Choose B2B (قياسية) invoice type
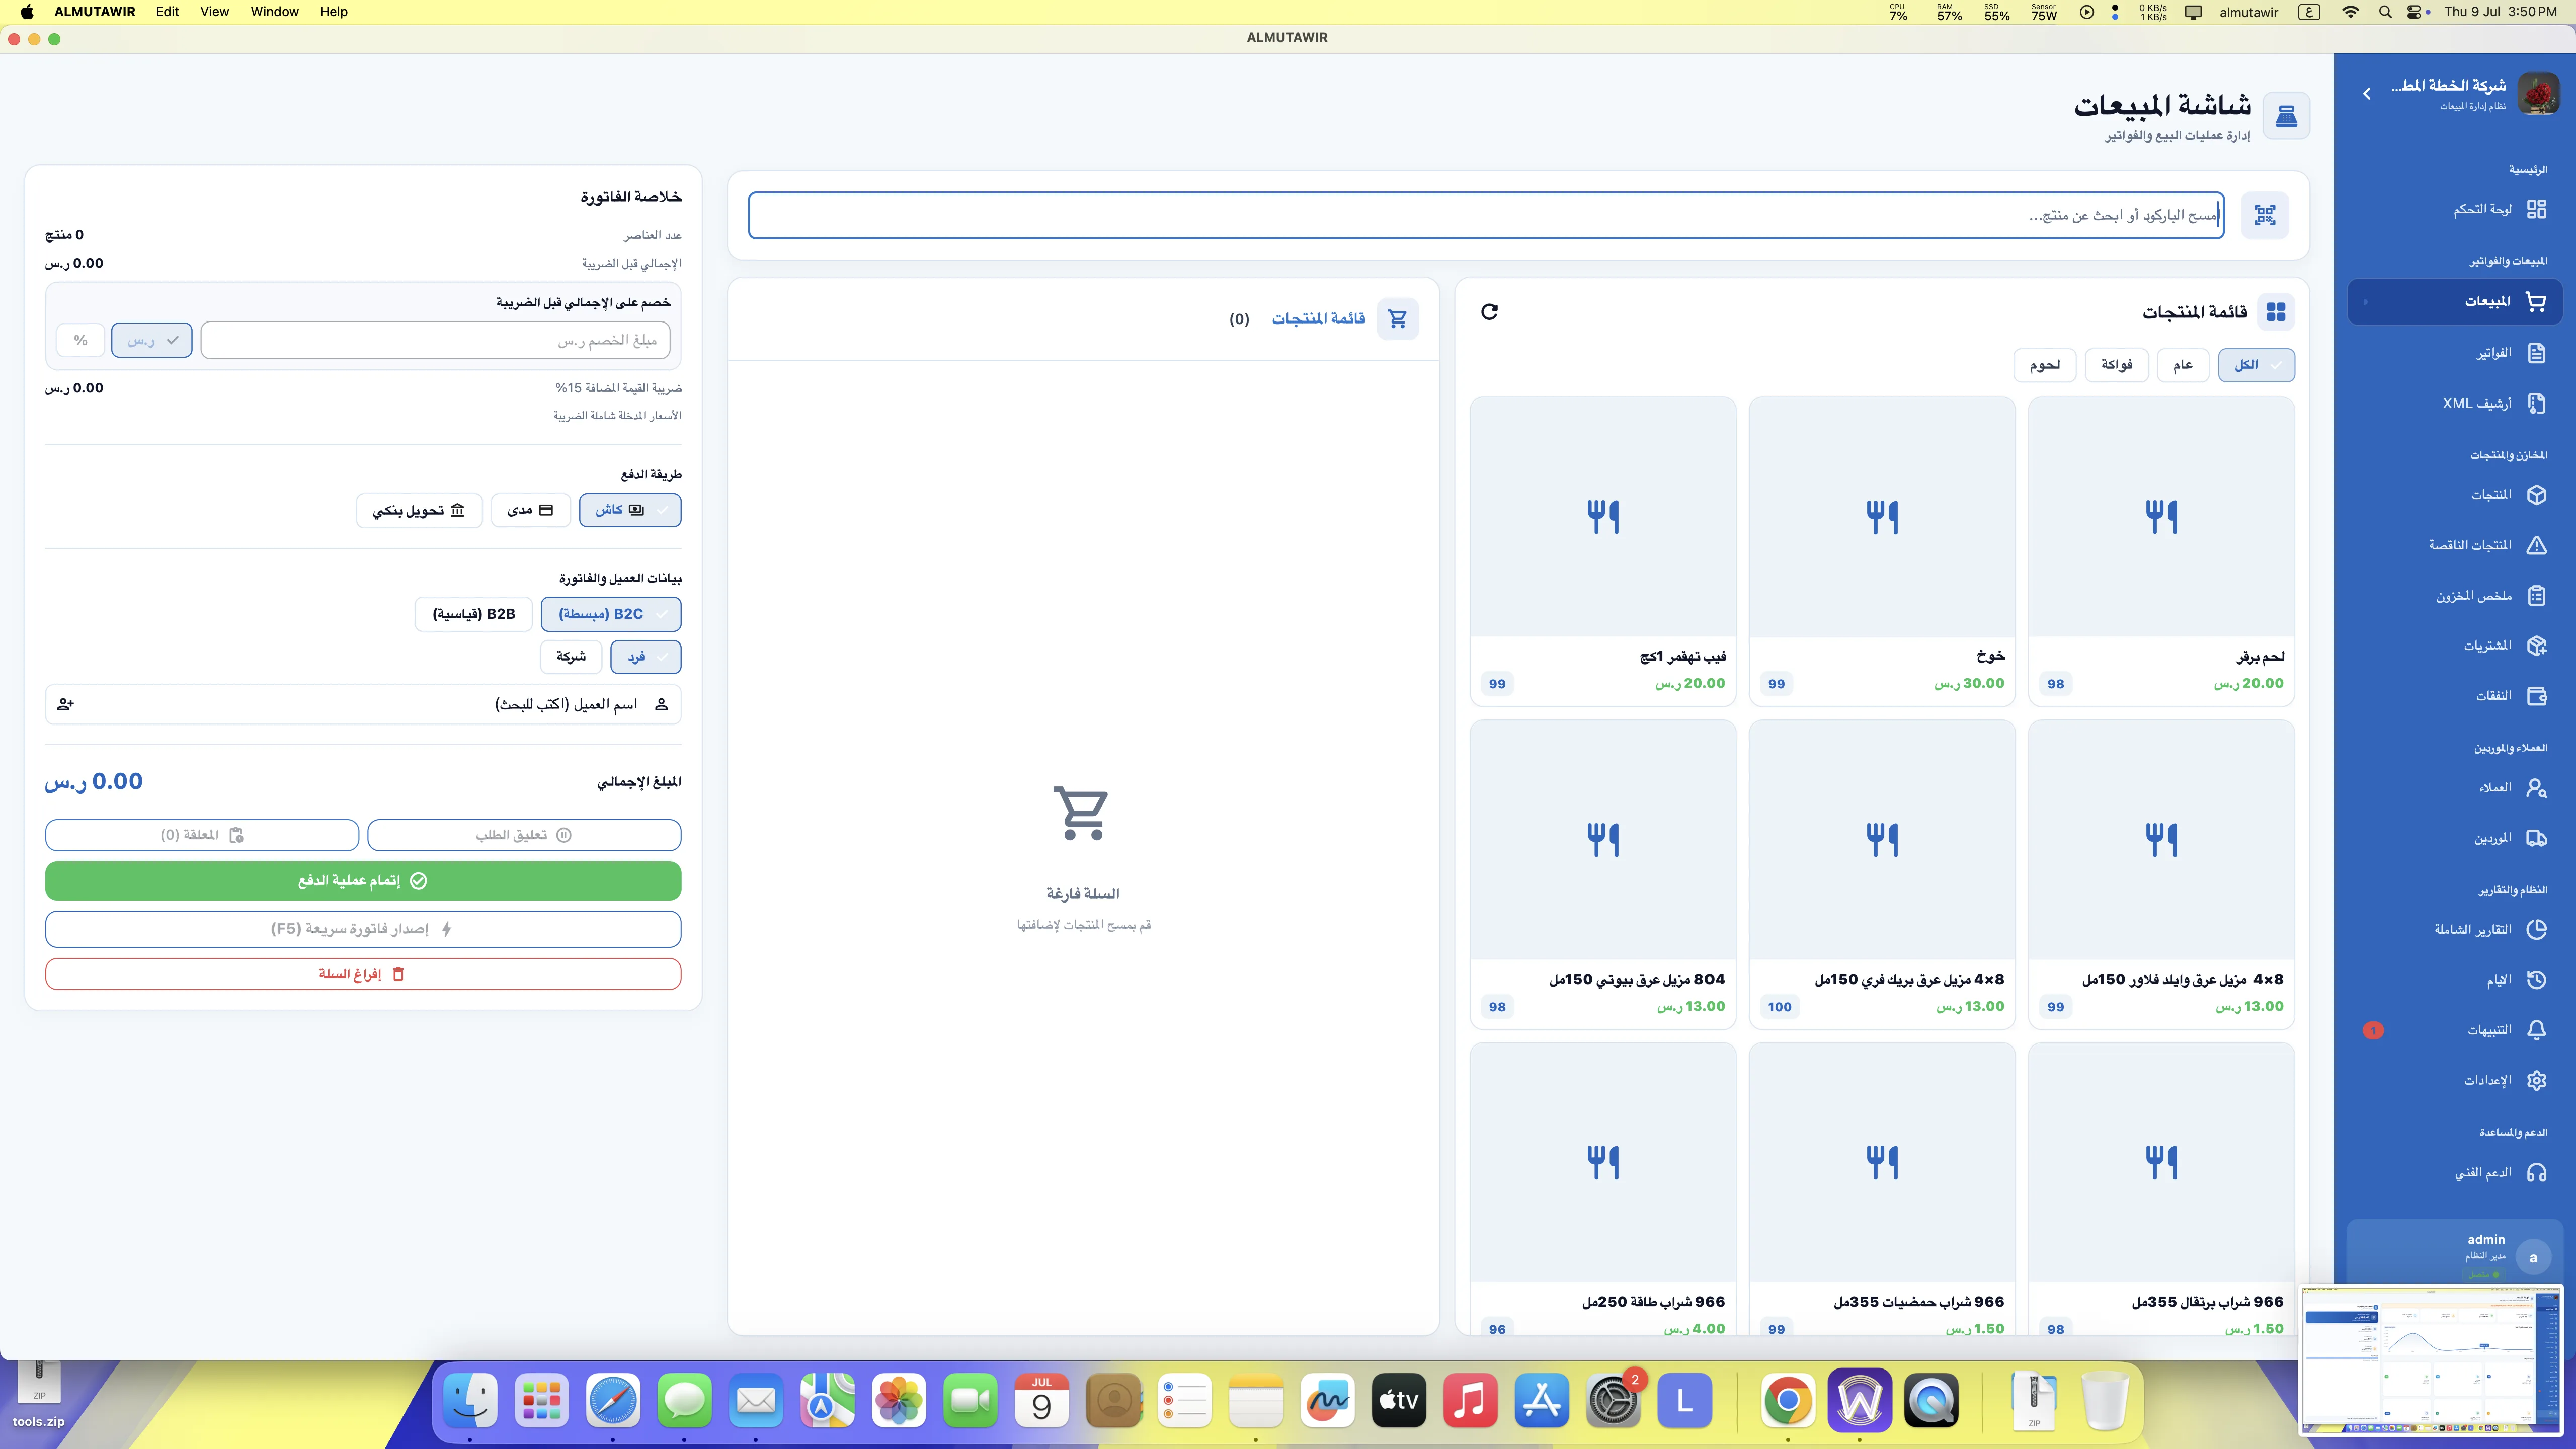2576x1449 pixels. (474, 614)
